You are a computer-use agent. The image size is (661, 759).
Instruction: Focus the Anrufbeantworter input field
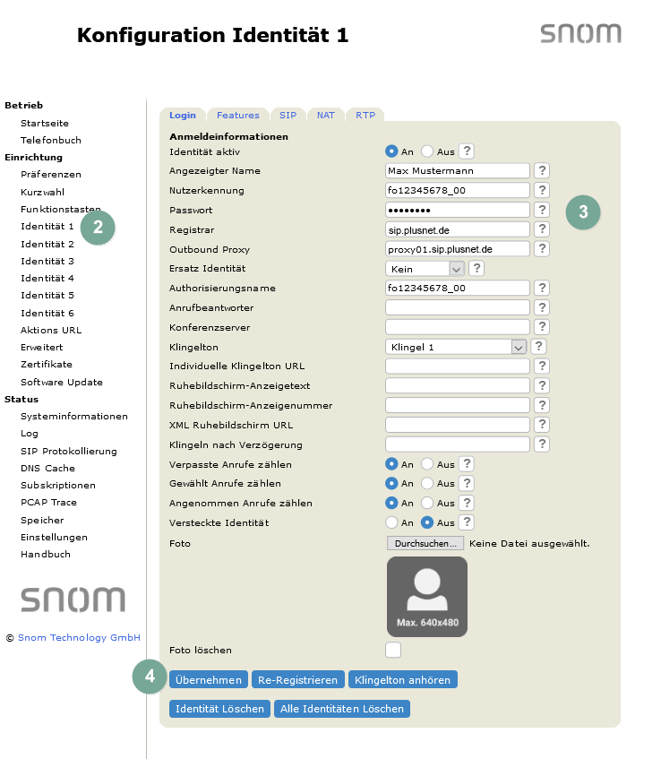pyautogui.click(x=458, y=307)
